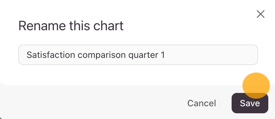Click the 'Rename this chart' heading
This screenshot has width=275, height=119.
[x=71, y=26]
